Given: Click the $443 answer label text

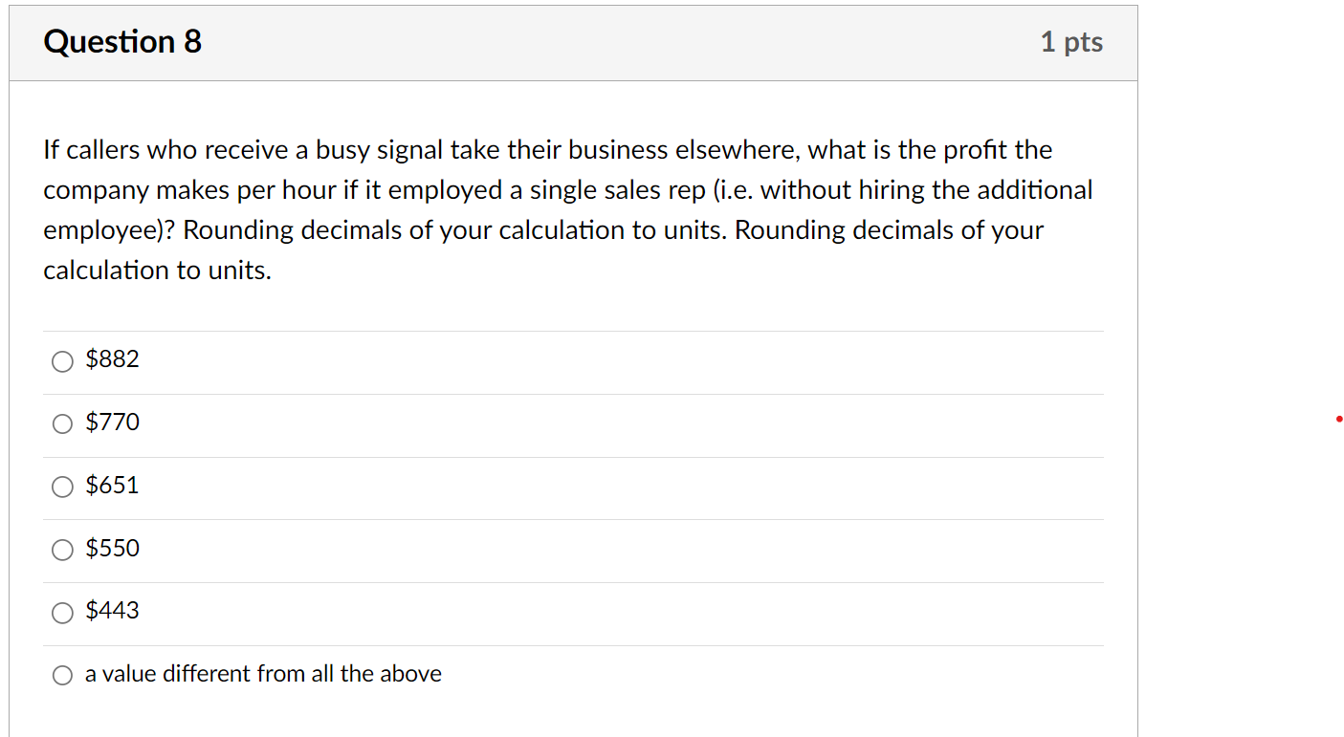Looking at the screenshot, I should coord(112,611).
